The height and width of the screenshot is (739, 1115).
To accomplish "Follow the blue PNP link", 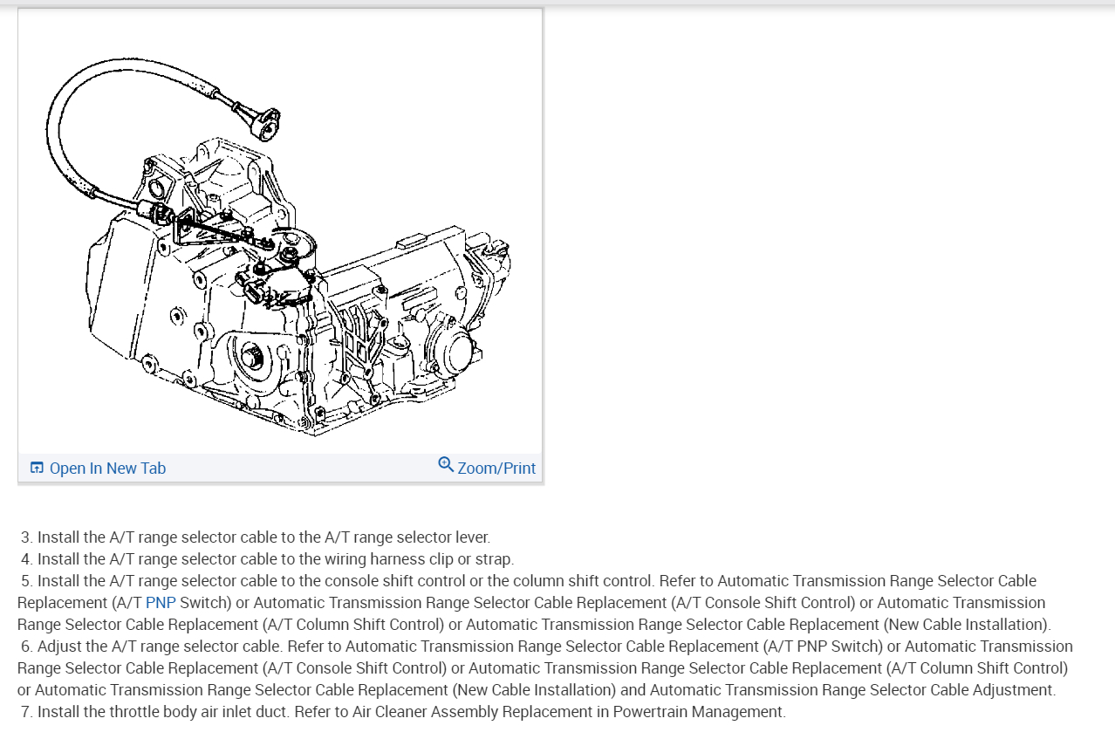I will point(161,603).
